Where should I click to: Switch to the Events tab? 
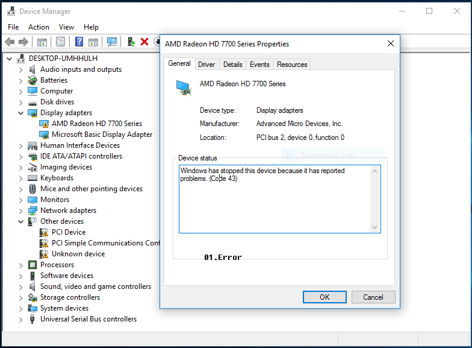point(259,65)
